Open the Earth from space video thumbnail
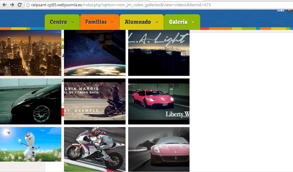 (x=95, y=53)
